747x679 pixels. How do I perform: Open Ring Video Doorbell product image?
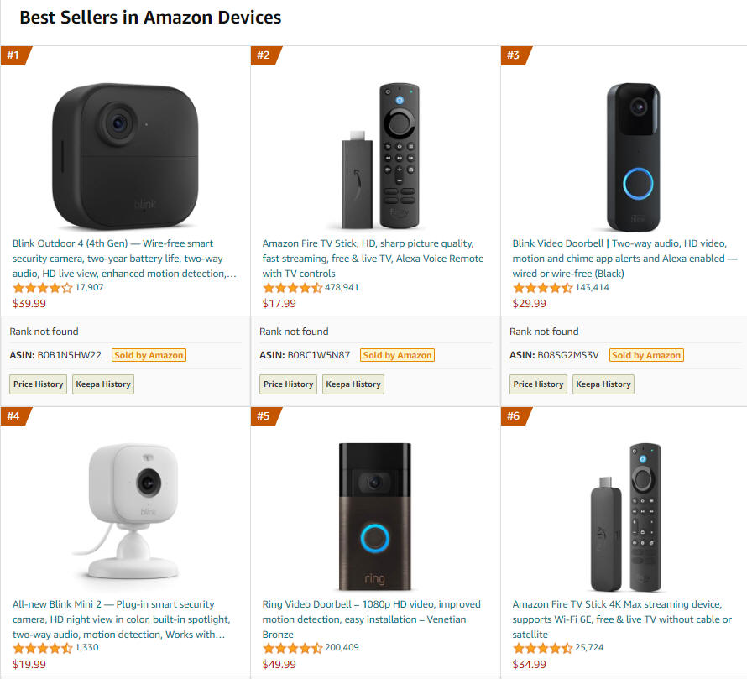tap(375, 517)
